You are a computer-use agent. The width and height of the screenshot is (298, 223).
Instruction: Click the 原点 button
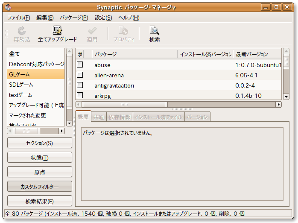pos(40,172)
